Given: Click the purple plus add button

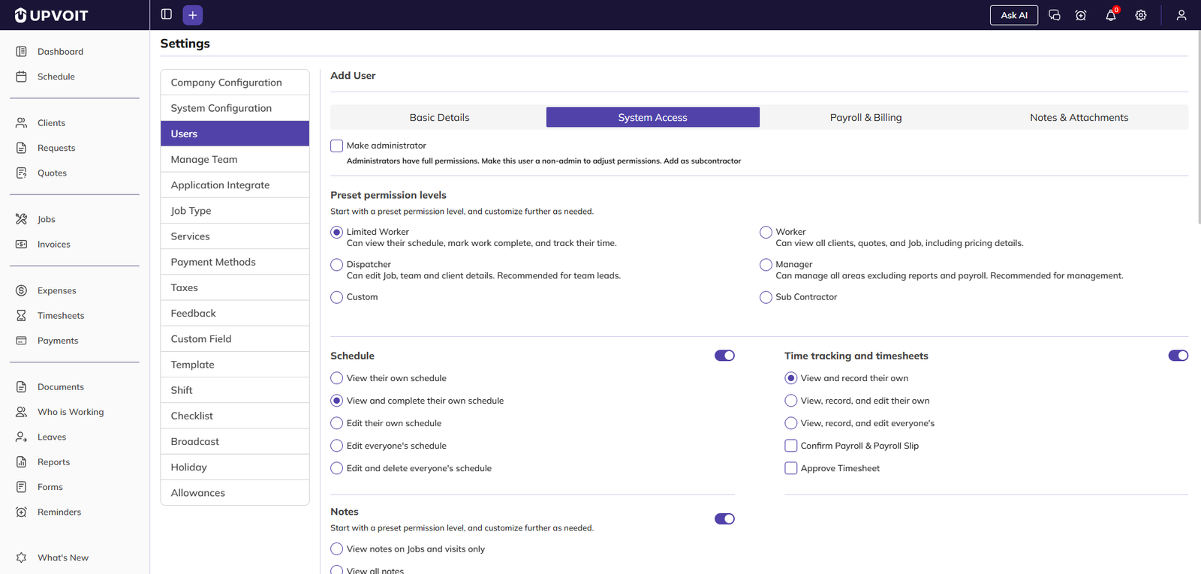Looking at the screenshot, I should click(193, 15).
